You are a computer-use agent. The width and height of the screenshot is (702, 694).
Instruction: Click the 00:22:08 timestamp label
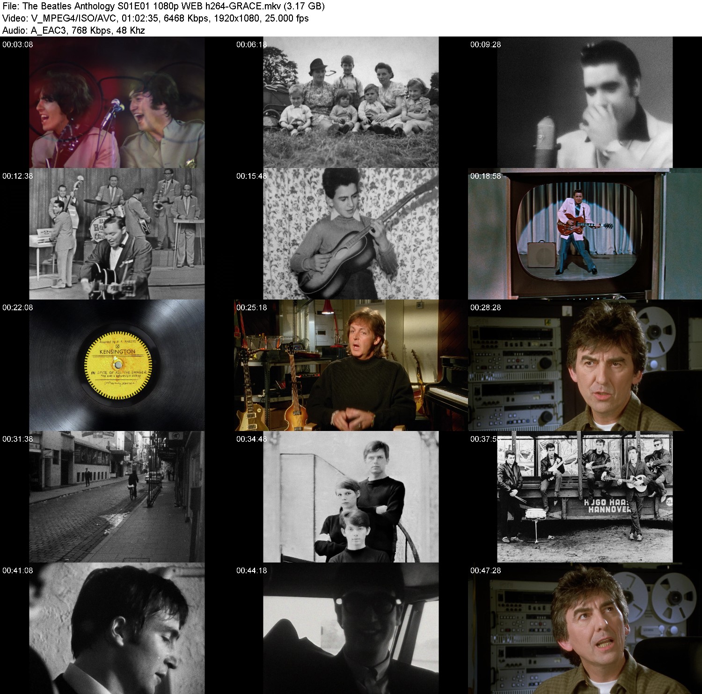pos(17,307)
